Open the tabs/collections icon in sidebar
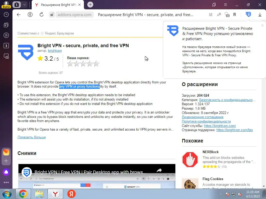This screenshot has width=266, height=199. 6,25
